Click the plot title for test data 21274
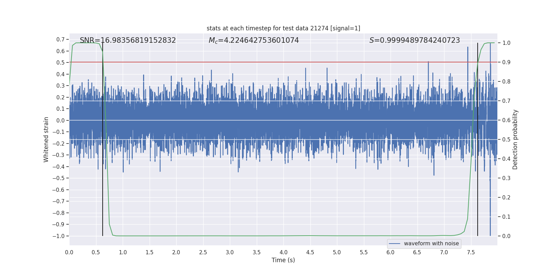The image size is (553, 276). tap(283, 28)
